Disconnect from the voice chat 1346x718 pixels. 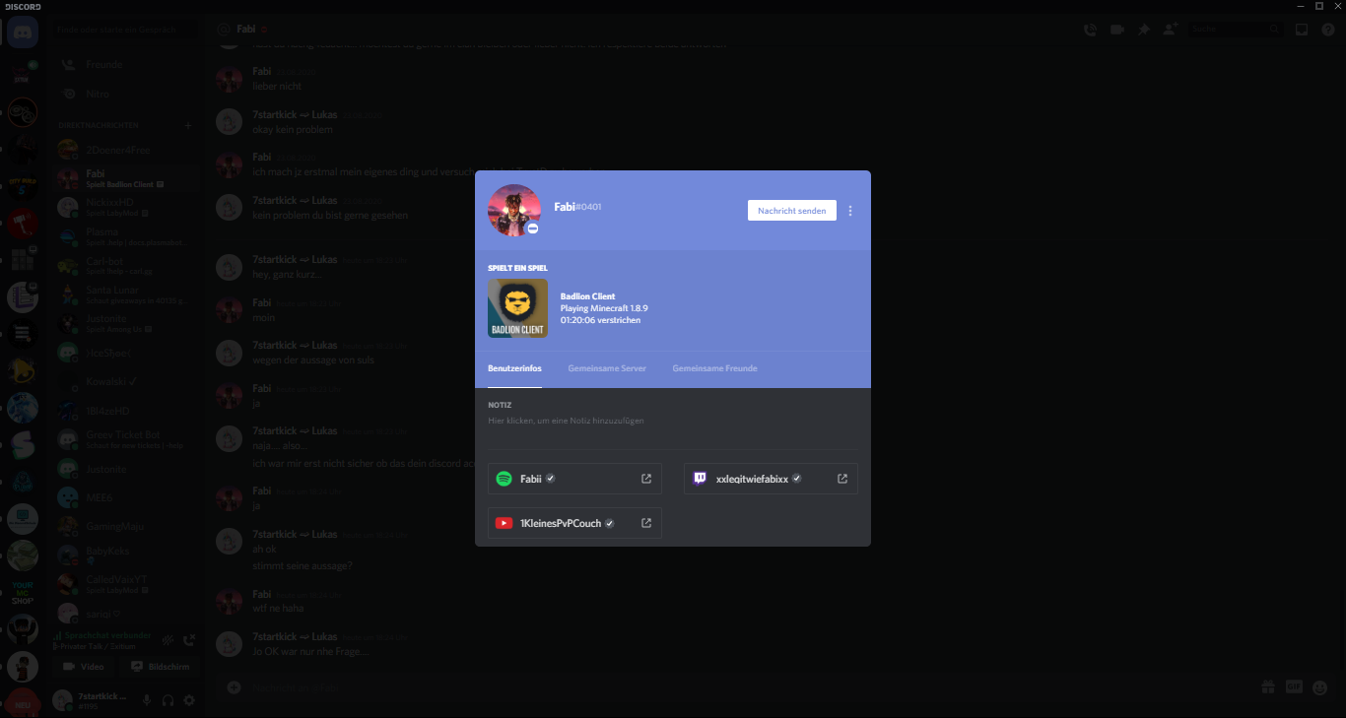(189, 640)
